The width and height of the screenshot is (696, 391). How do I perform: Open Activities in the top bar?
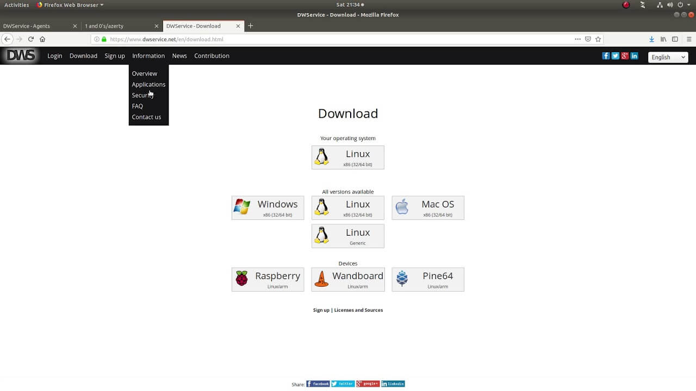click(17, 5)
